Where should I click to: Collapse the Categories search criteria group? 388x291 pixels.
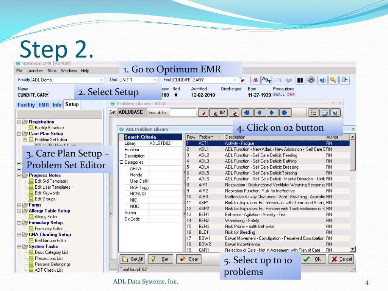(x=121, y=162)
